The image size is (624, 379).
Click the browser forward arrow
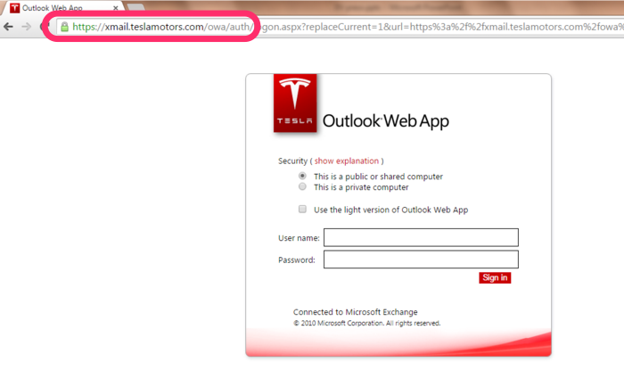click(26, 27)
